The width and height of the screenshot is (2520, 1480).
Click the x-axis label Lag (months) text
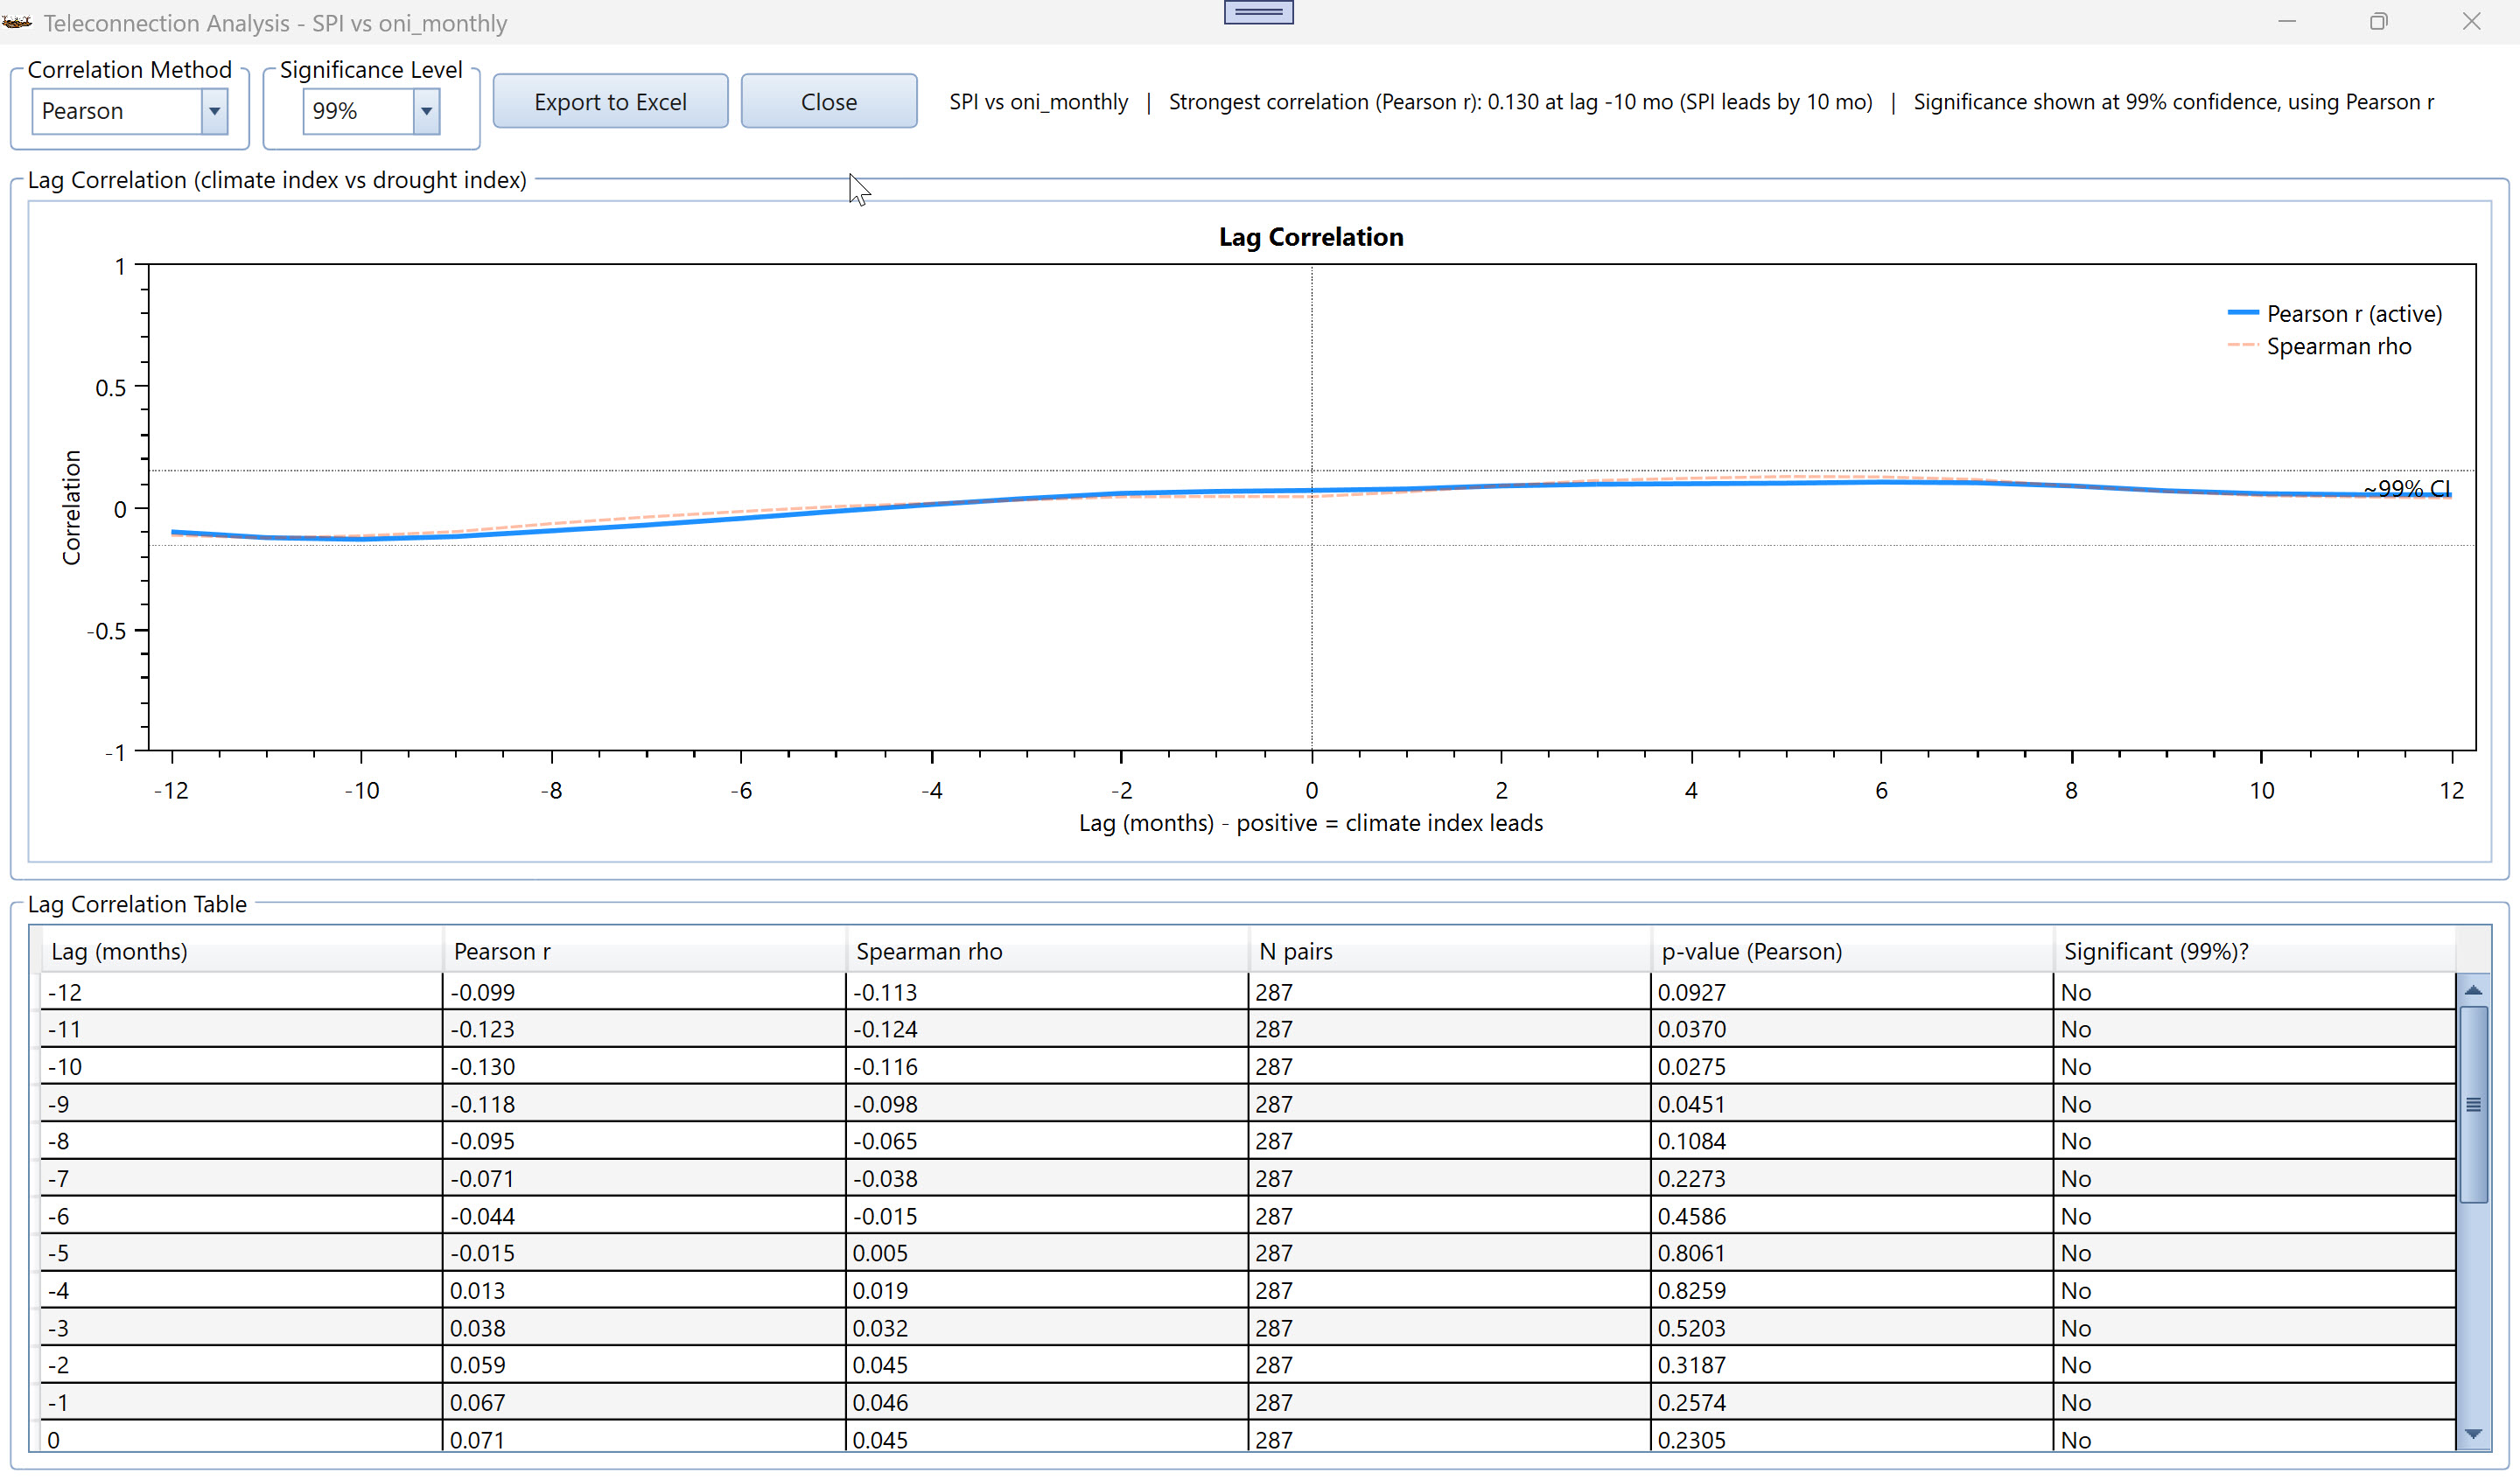tap(1310, 822)
